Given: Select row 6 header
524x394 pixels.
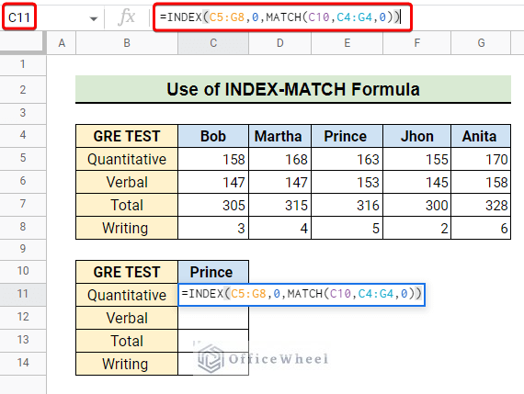Looking at the screenshot, I should 23,181.
